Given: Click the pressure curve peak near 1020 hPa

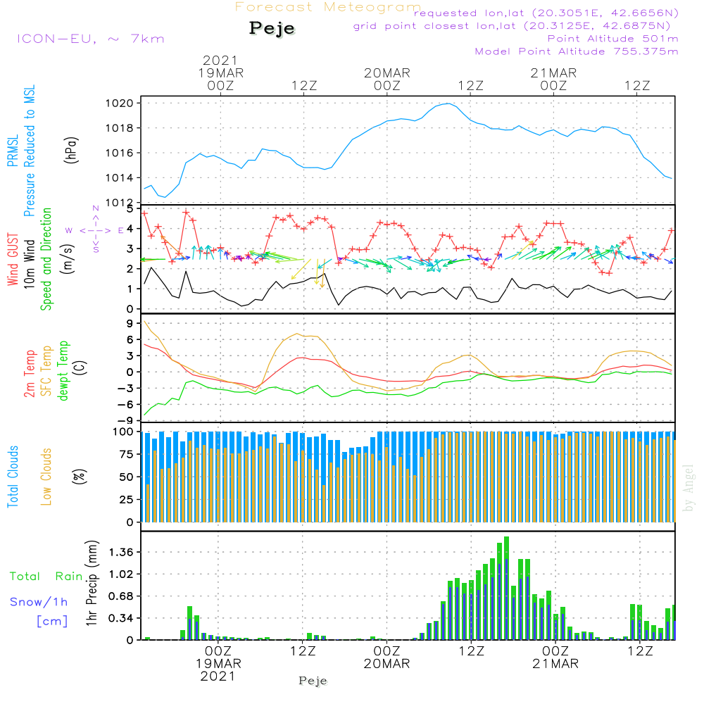Looking at the screenshot, I should point(448,103).
